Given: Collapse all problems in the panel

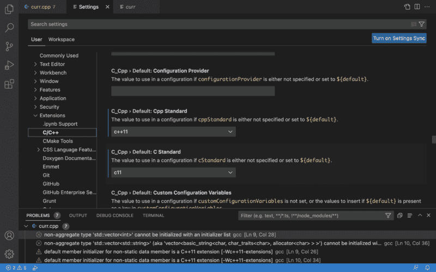Looking at the screenshot, I should click(x=399, y=215).
